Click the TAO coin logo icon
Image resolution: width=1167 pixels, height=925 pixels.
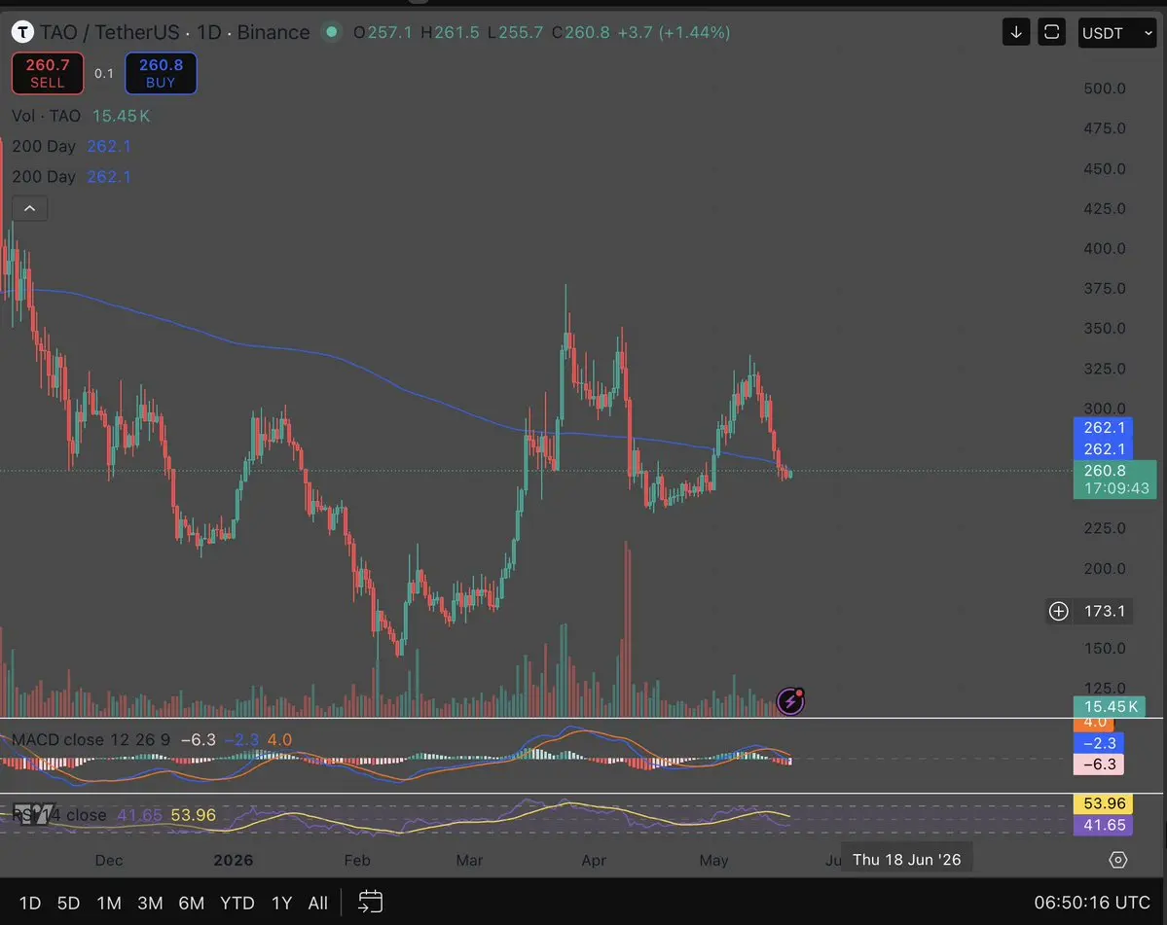pos(22,32)
